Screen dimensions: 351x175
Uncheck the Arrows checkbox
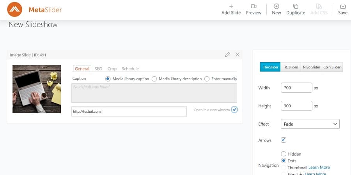(284, 140)
